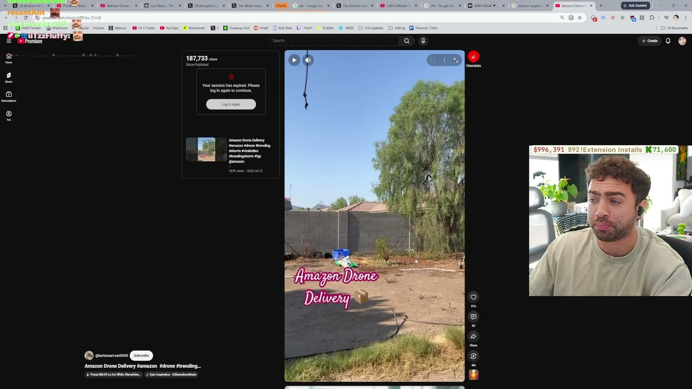Expand the All Bookmarks folder
Screen dimensions: 692x389
pyautogui.click(x=674, y=28)
